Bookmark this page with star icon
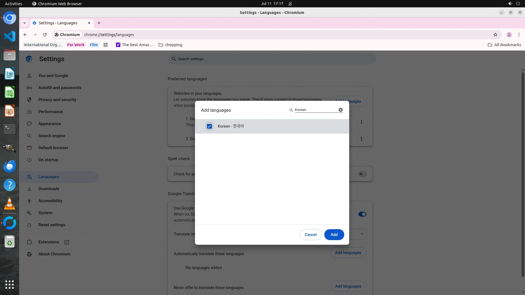The image size is (525, 295). click(495, 35)
